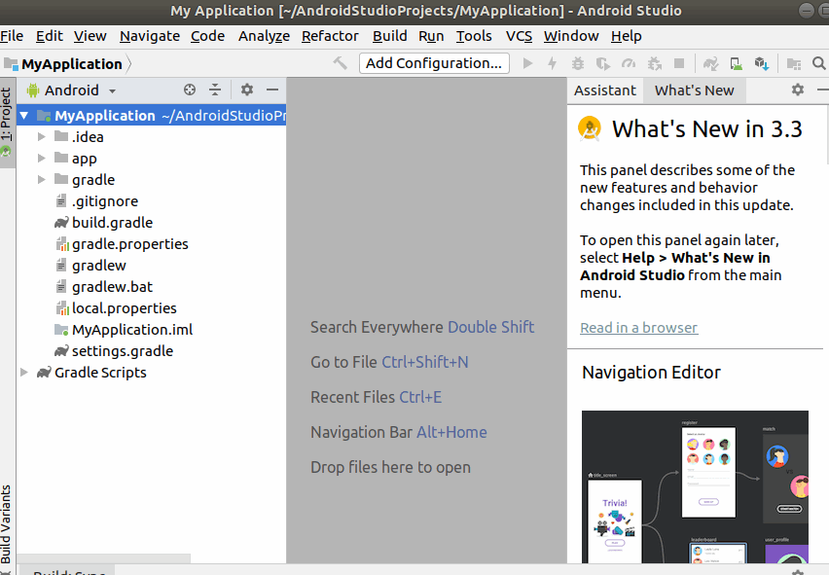This screenshot has height=575, width=829.
Task: Click the Navigation Editor heading
Action: (x=651, y=372)
